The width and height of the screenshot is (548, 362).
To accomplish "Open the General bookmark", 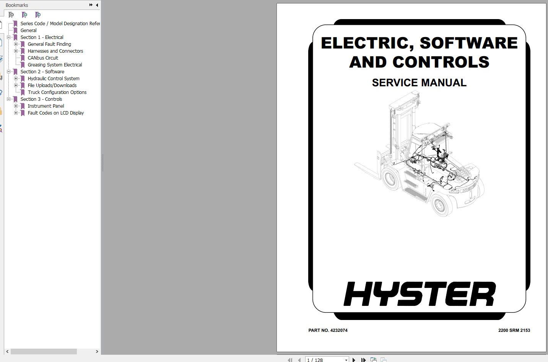I will (29, 31).
